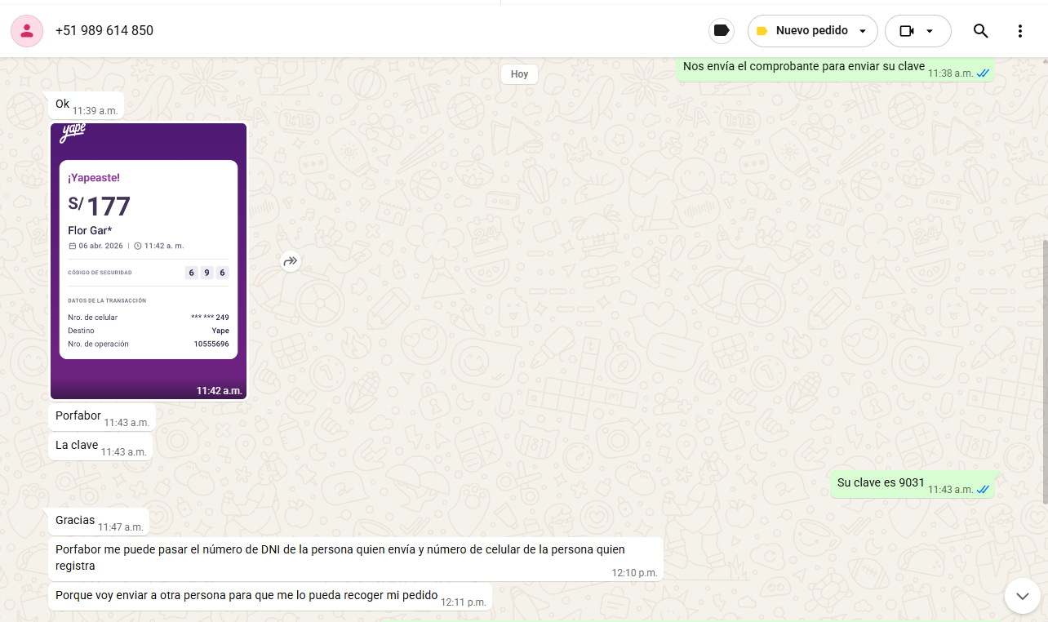
Task: Forward the Yape receipt image
Action: [291, 261]
